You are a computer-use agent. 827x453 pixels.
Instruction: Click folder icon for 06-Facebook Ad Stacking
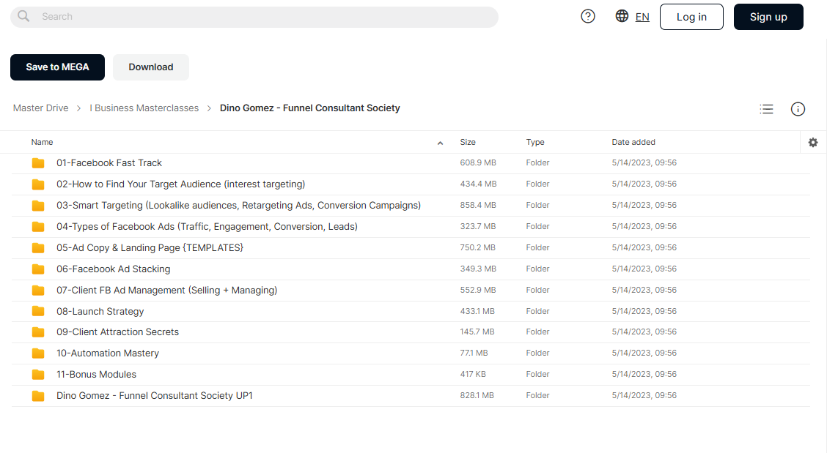click(x=38, y=269)
